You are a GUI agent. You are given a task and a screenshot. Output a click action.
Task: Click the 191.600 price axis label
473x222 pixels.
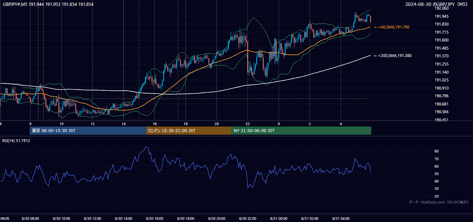(442, 40)
